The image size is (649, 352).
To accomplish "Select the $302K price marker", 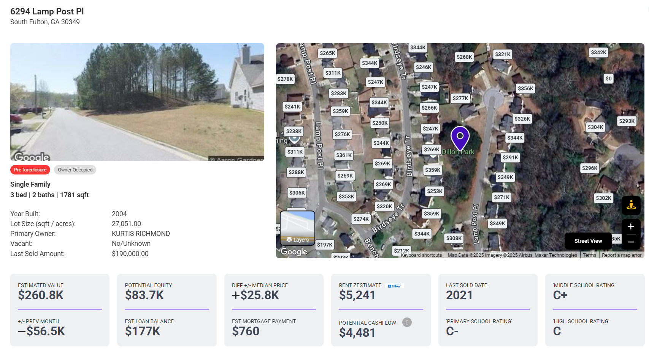I will [x=604, y=198].
